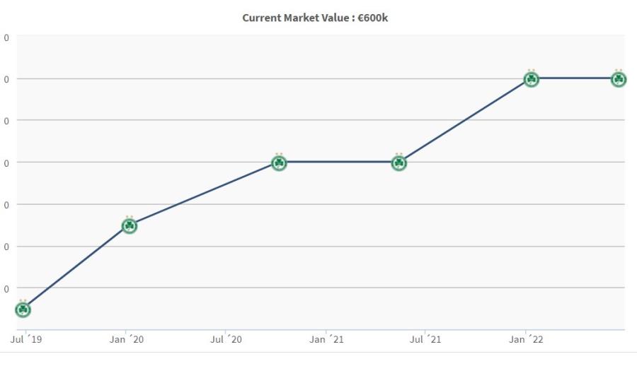Click the Jul '21 axis date label
Image resolution: width=637 pixels, height=366 pixels.
pos(427,340)
